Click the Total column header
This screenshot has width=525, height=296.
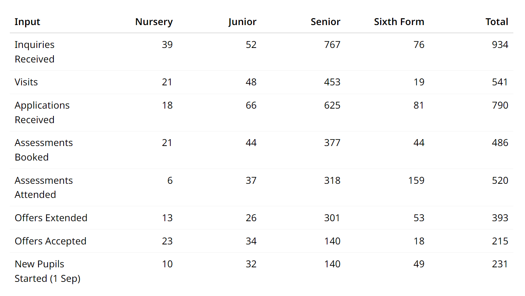coord(497,22)
